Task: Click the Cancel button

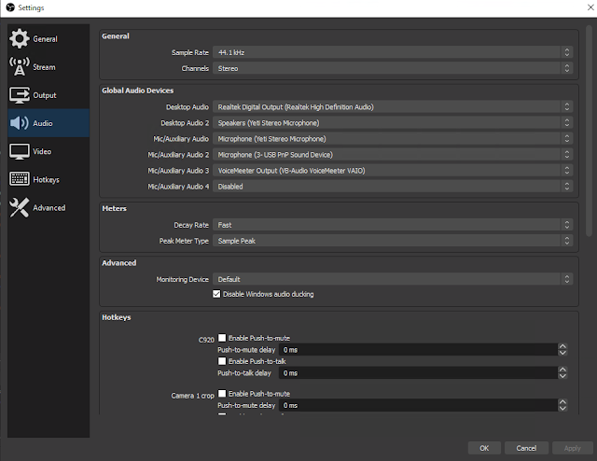Action: 526,448
